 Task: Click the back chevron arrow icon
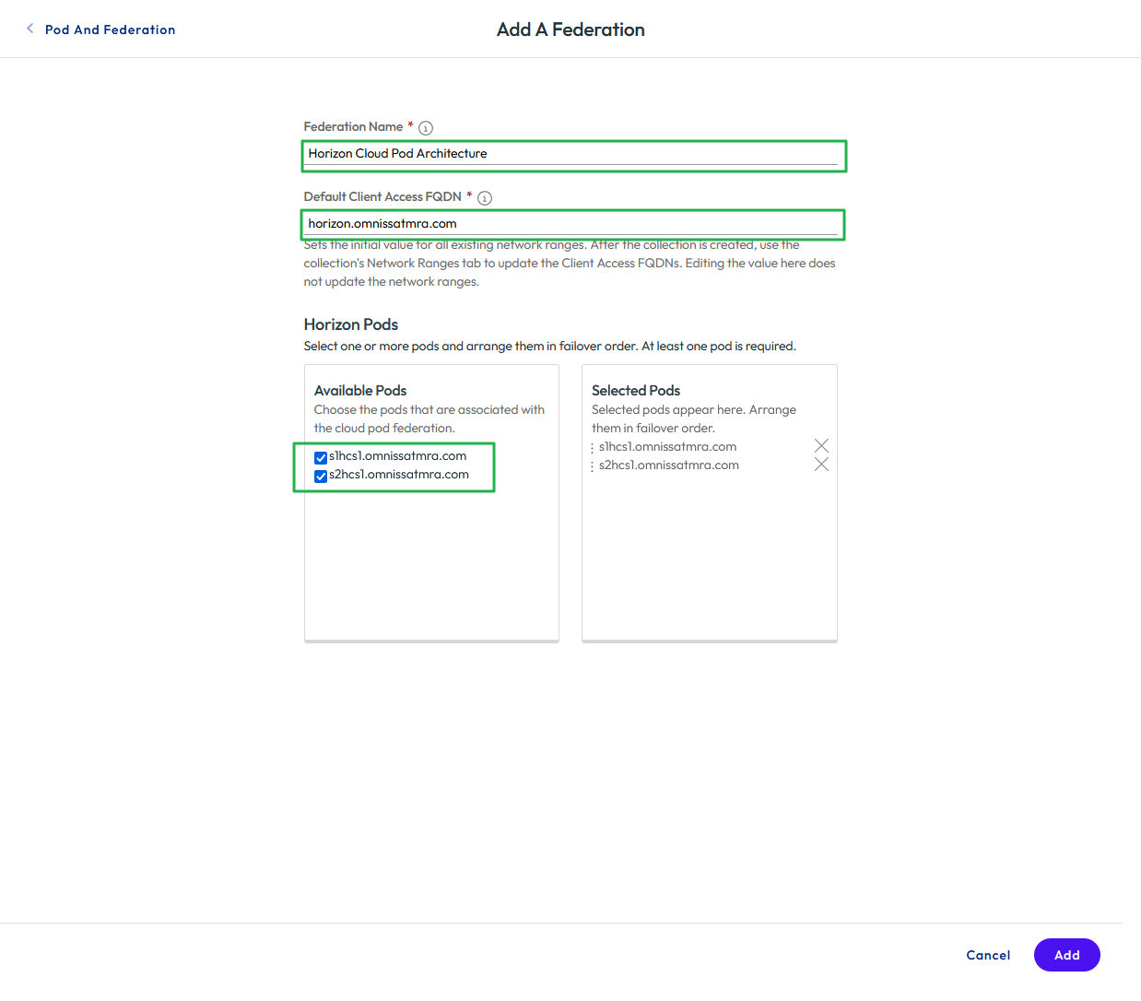point(30,29)
